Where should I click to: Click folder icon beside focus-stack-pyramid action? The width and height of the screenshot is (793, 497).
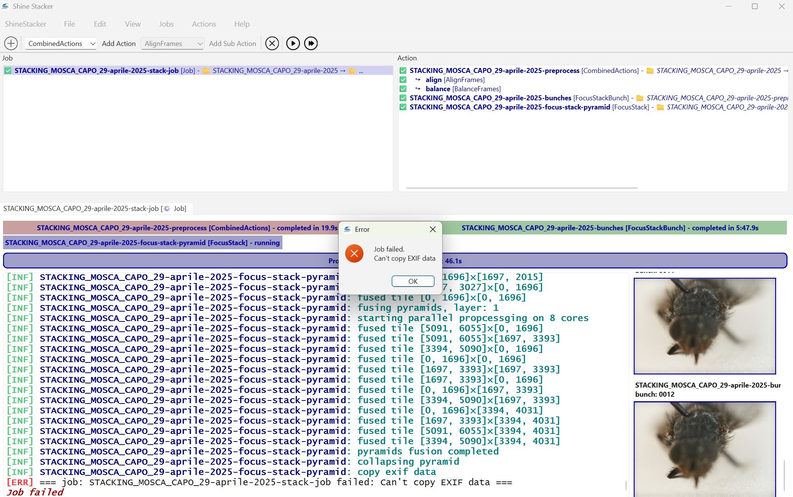pyautogui.click(x=660, y=107)
